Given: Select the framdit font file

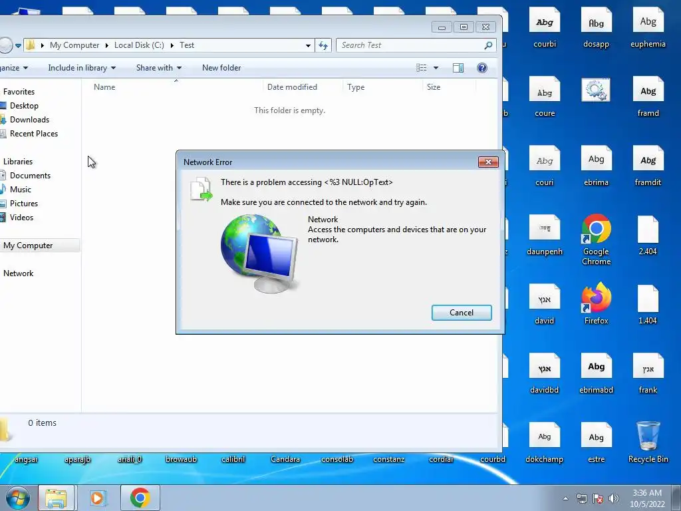Looking at the screenshot, I should [648, 166].
